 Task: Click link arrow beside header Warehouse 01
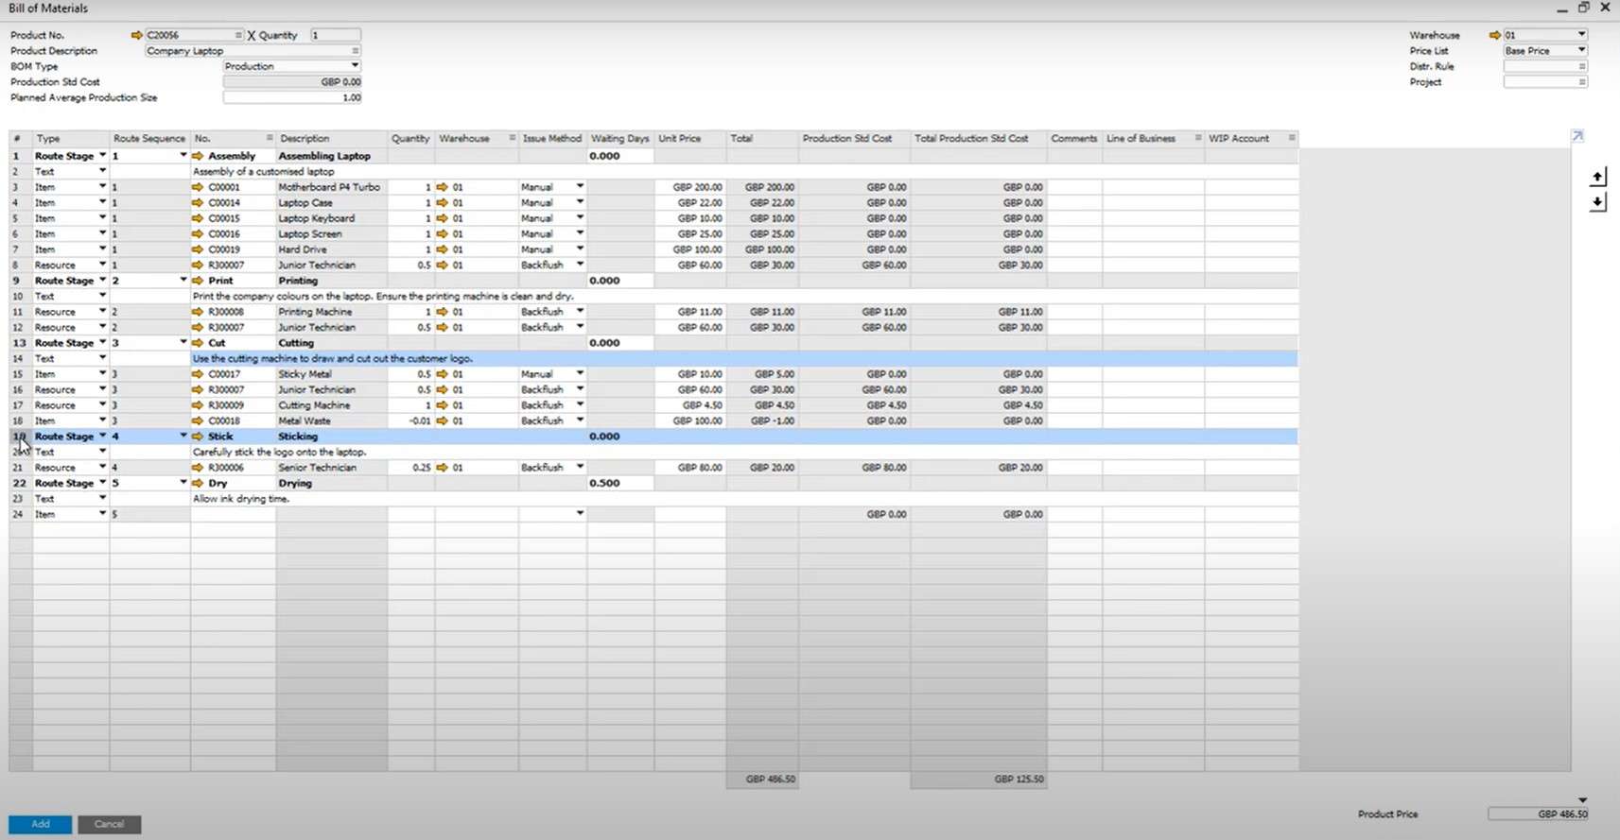[x=1495, y=35]
